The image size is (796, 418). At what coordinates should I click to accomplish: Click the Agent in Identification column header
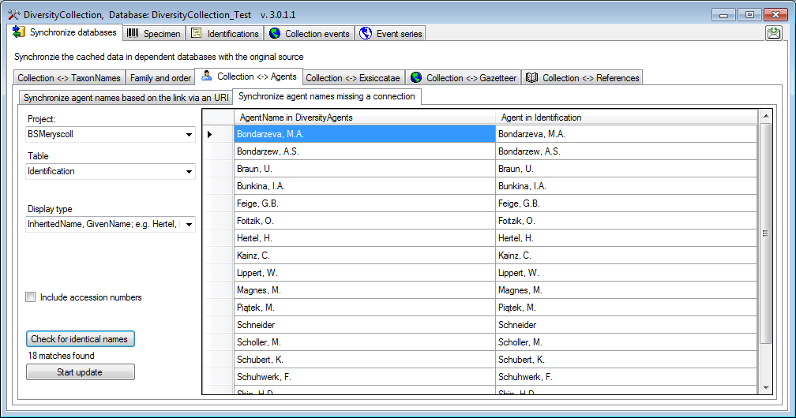coord(626,118)
